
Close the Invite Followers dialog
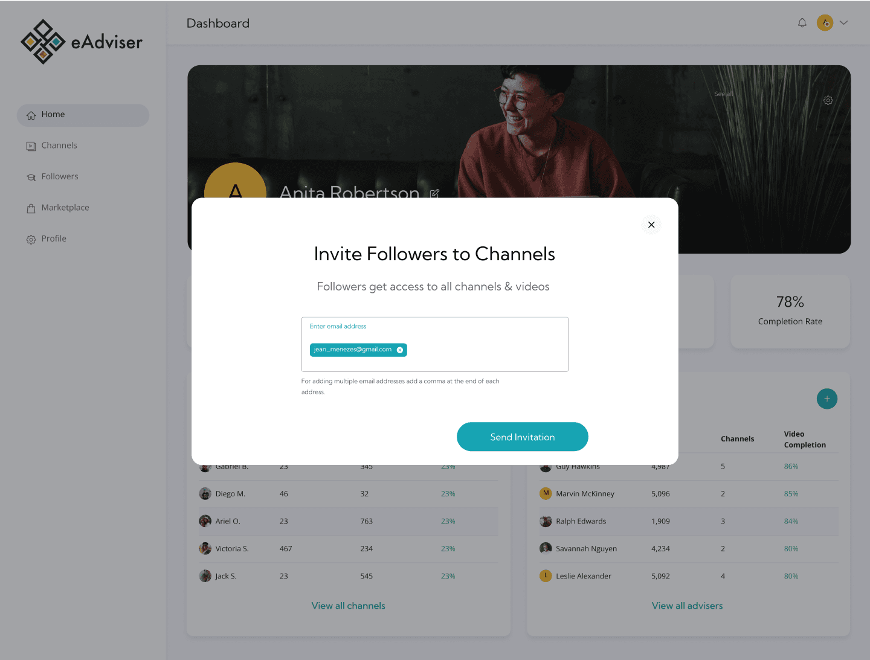(x=651, y=224)
